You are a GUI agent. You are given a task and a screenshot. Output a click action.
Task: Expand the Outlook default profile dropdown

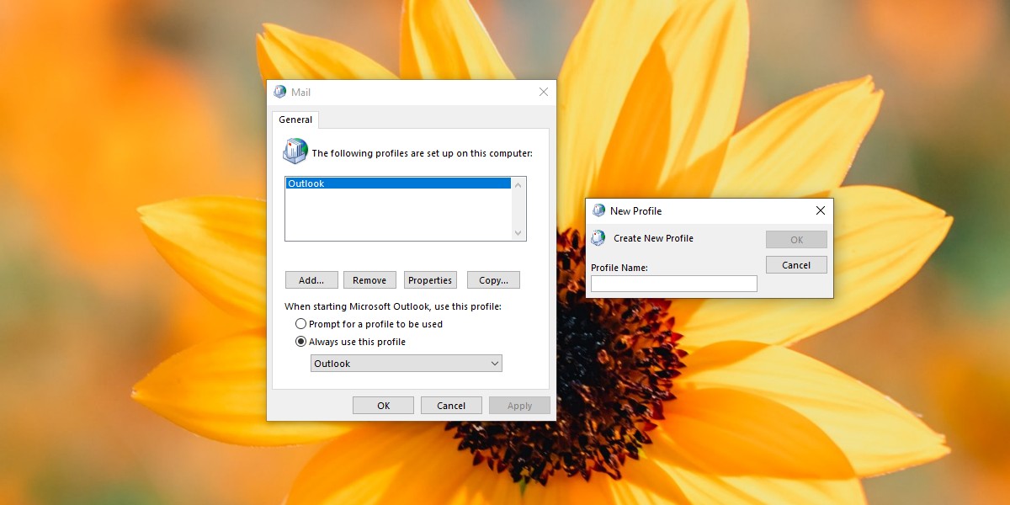click(407, 364)
